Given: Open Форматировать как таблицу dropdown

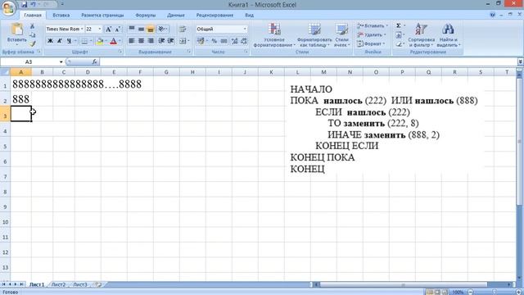Looking at the screenshot, I should click(x=314, y=35).
